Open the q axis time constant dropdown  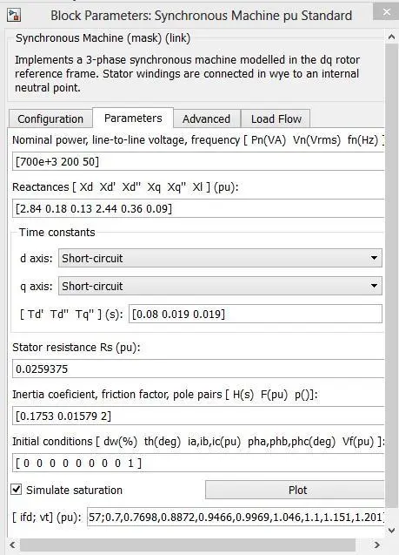click(220, 286)
